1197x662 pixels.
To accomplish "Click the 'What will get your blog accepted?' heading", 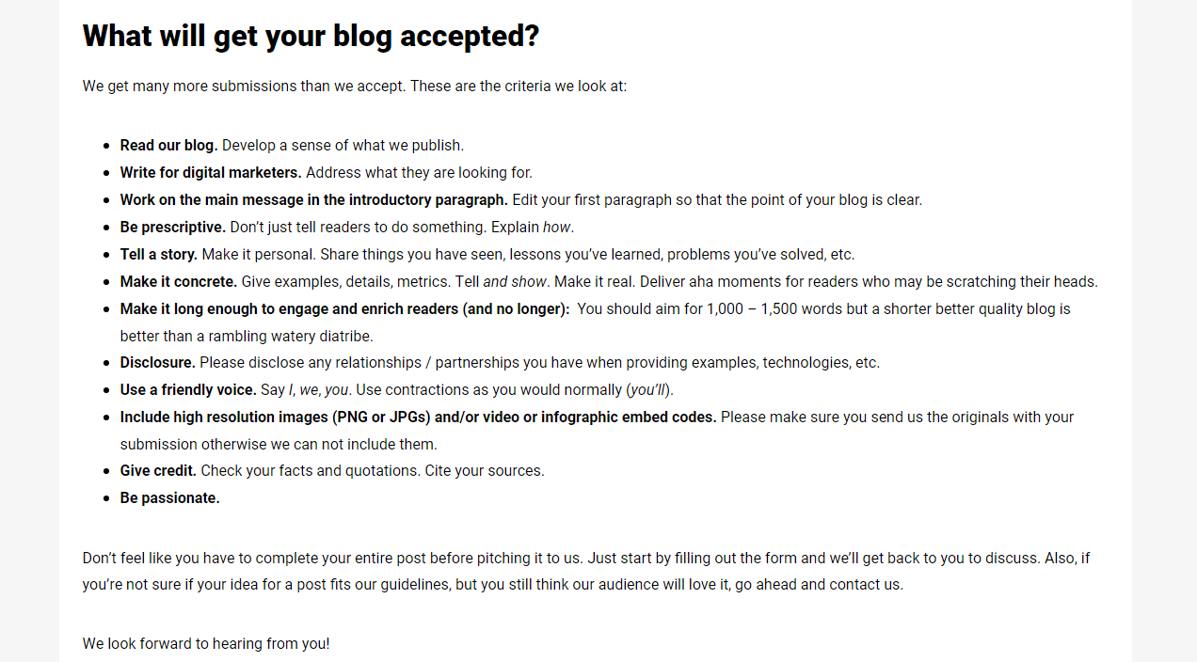I will (311, 36).
